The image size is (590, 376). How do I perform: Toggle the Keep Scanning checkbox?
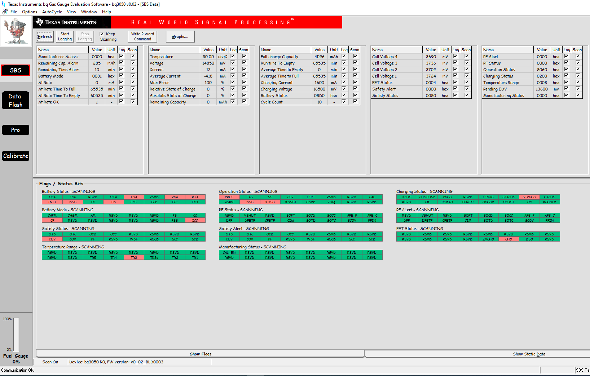[x=102, y=34]
